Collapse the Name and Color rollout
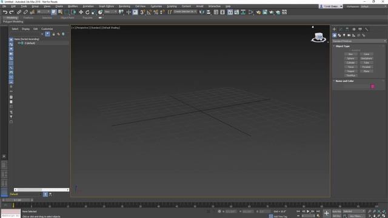This screenshot has width=388, height=218. pos(344,81)
